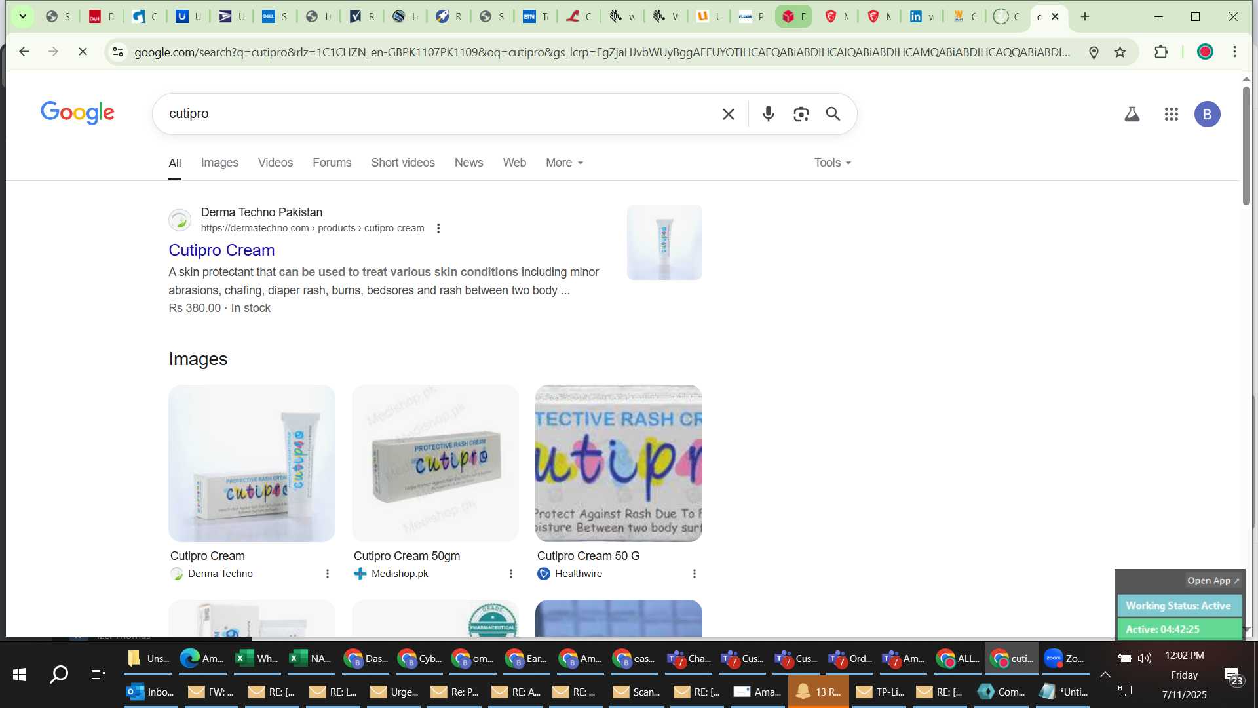Screen dimensions: 1258x708
Task: Open Derma Techno cream tube thumbnail
Action: [252, 463]
